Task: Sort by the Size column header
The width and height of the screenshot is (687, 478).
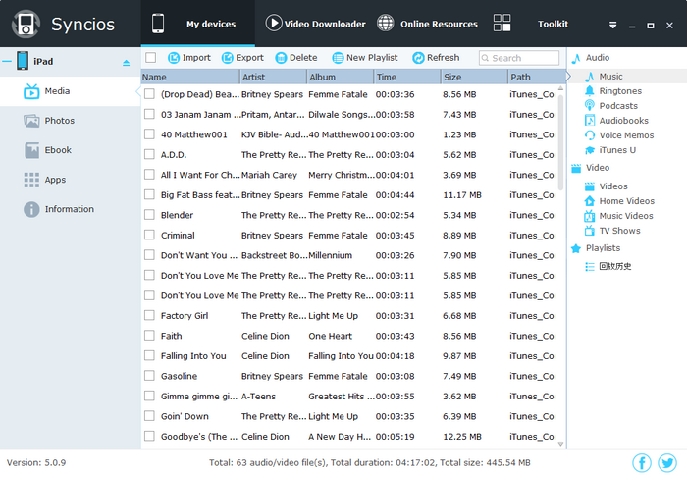Action: coord(474,77)
